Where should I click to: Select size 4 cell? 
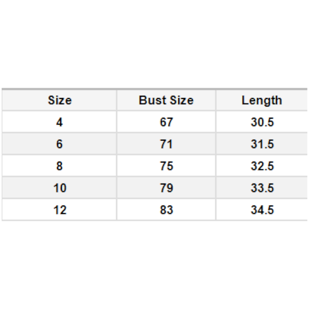[59, 122]
